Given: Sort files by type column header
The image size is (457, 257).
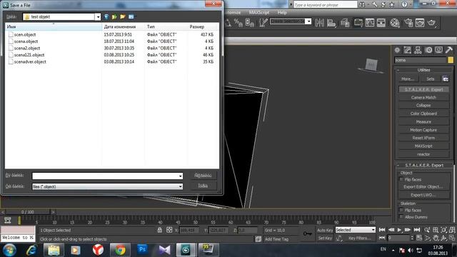Looking at the screenshot, I should [x=166, y=26].
